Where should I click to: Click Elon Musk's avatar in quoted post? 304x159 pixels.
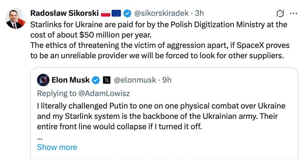coord(43,80)
